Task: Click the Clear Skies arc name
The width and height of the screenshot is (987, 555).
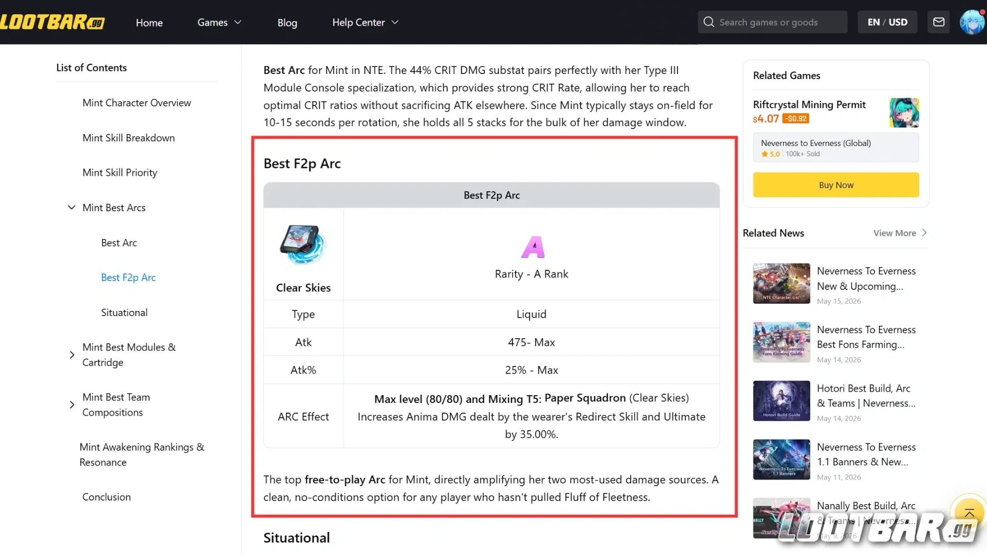Action: pyautogui.click(x=303, y=288)
